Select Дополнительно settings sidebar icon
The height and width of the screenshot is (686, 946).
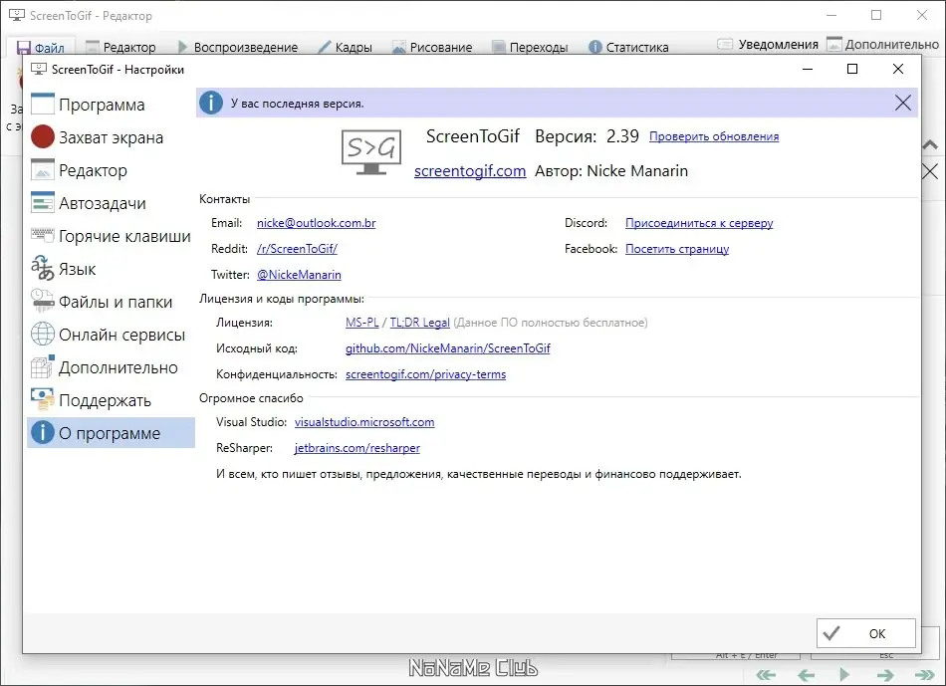coord(42,366)
